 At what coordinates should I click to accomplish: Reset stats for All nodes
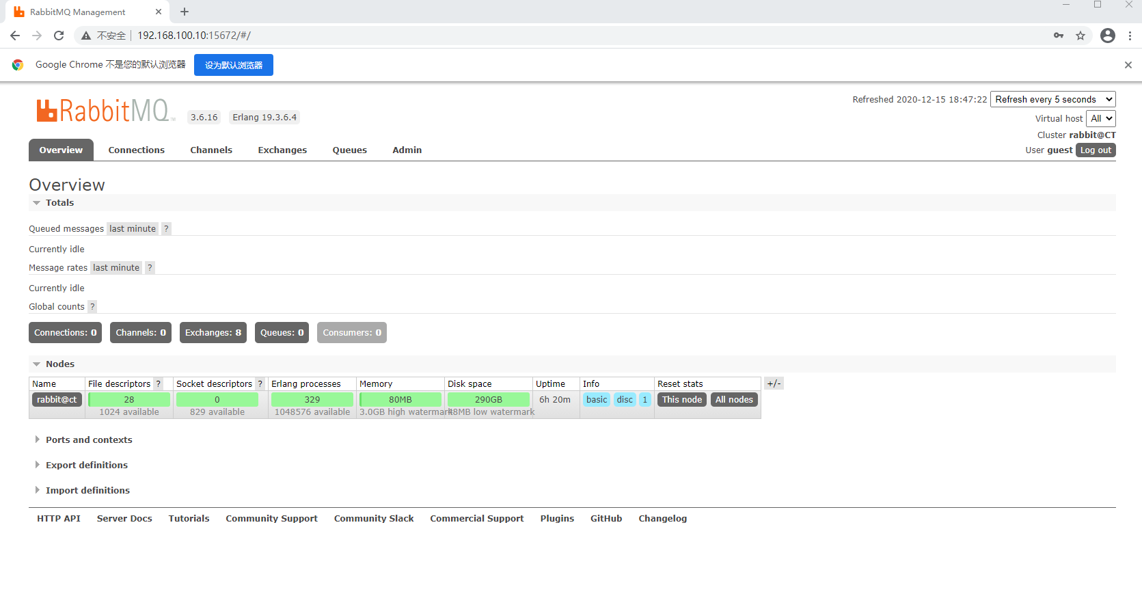click(734, 400)
